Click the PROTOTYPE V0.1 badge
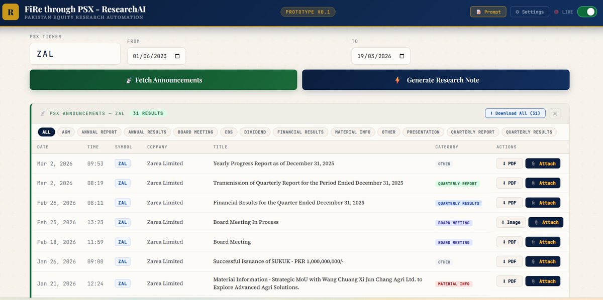 tap(308, 12)
